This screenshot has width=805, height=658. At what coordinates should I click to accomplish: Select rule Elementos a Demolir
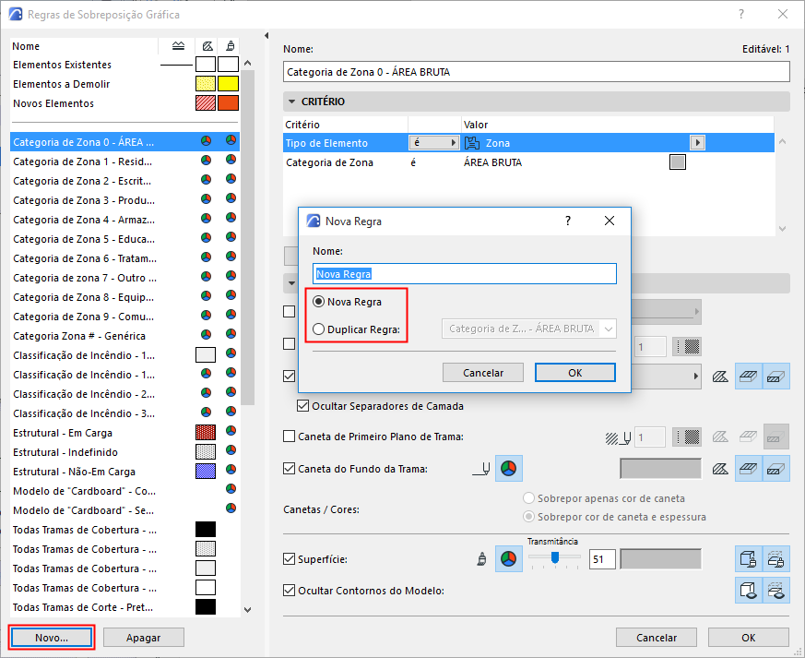point(124,84)
